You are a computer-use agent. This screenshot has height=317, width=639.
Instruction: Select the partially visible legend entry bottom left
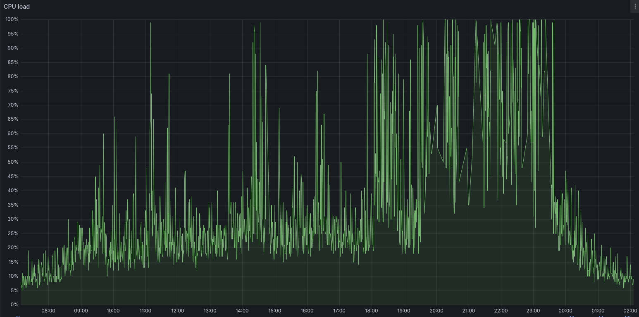19,315
